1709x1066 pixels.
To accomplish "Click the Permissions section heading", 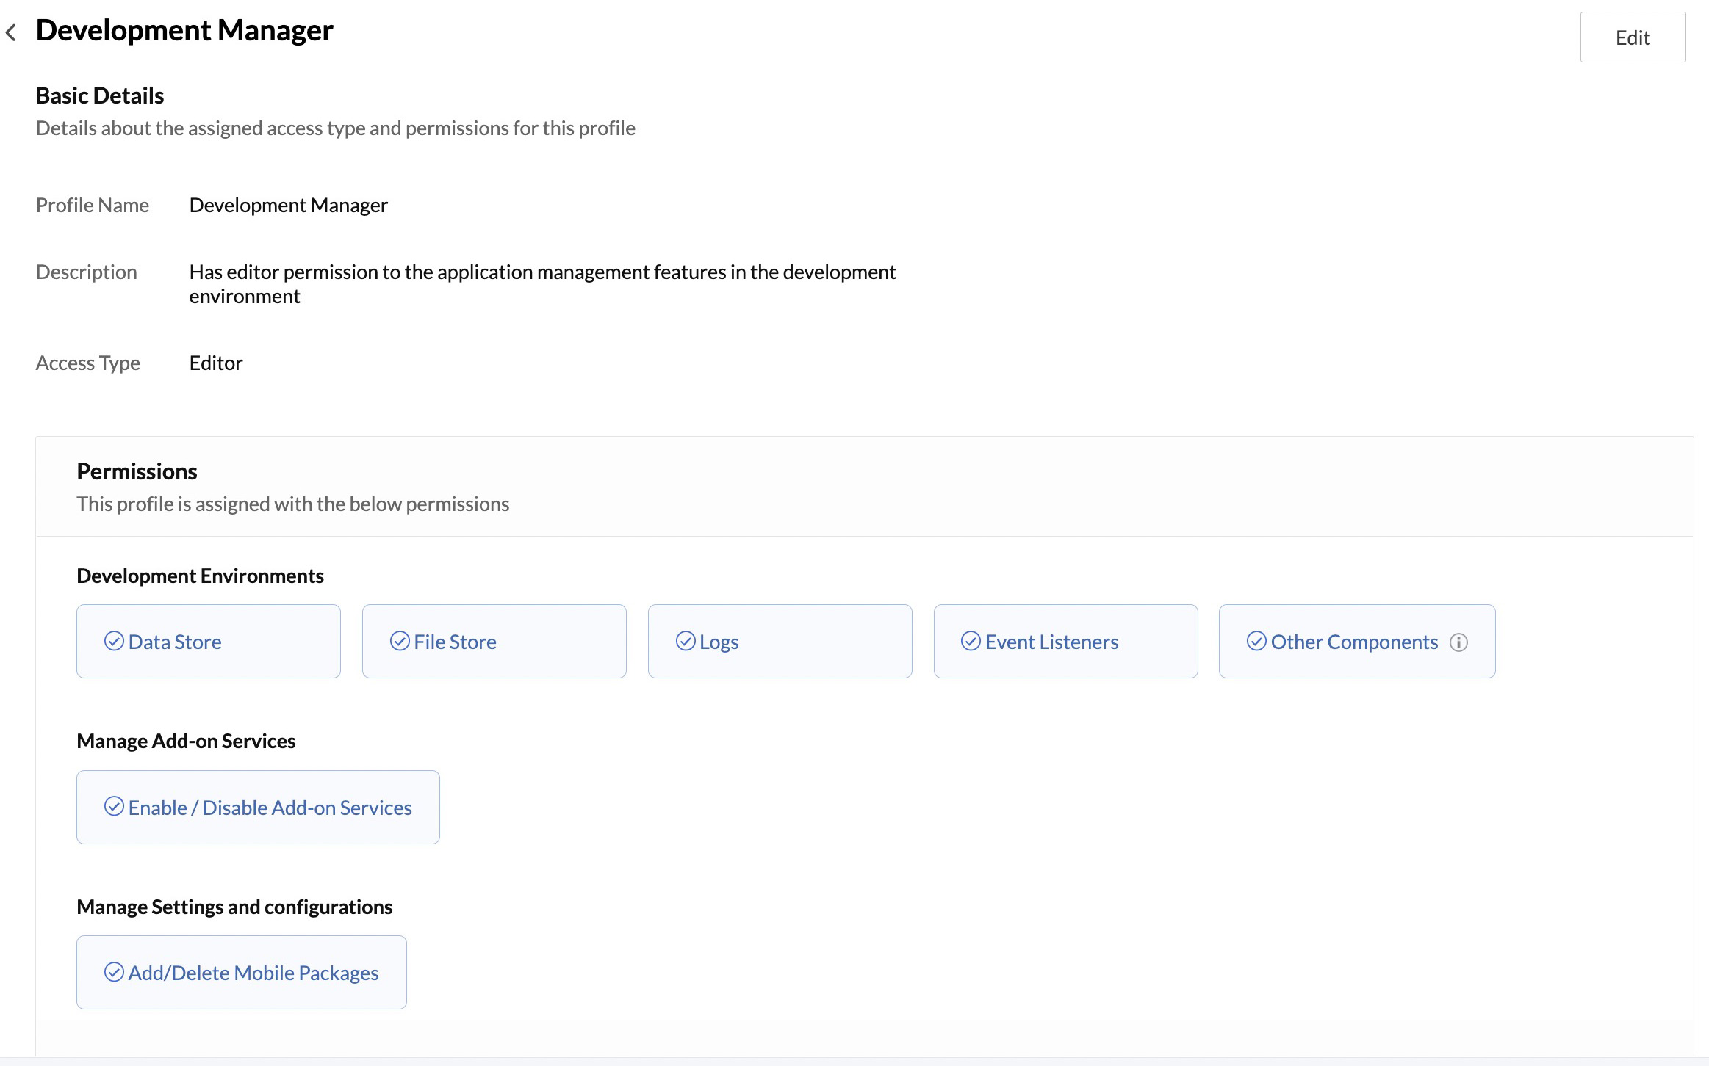I will (x=137, y=471).
